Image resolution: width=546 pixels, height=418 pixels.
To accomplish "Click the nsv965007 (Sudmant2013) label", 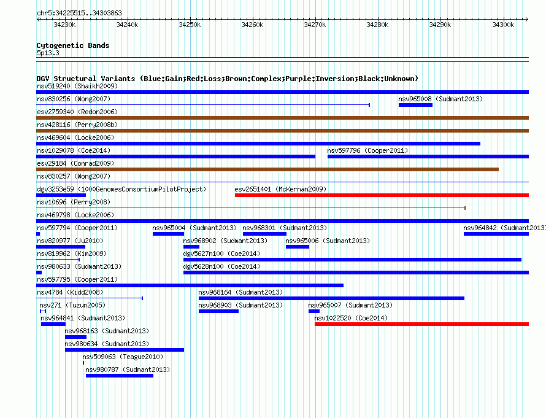I will pyautogui.click(x=350, y=305).
